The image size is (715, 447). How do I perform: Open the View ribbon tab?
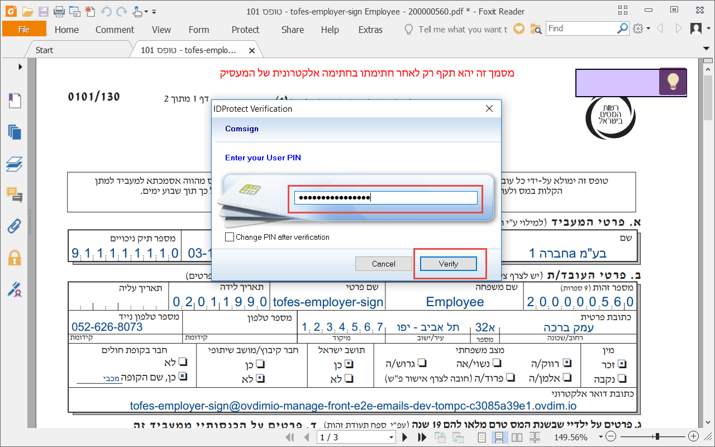point(161,30)
